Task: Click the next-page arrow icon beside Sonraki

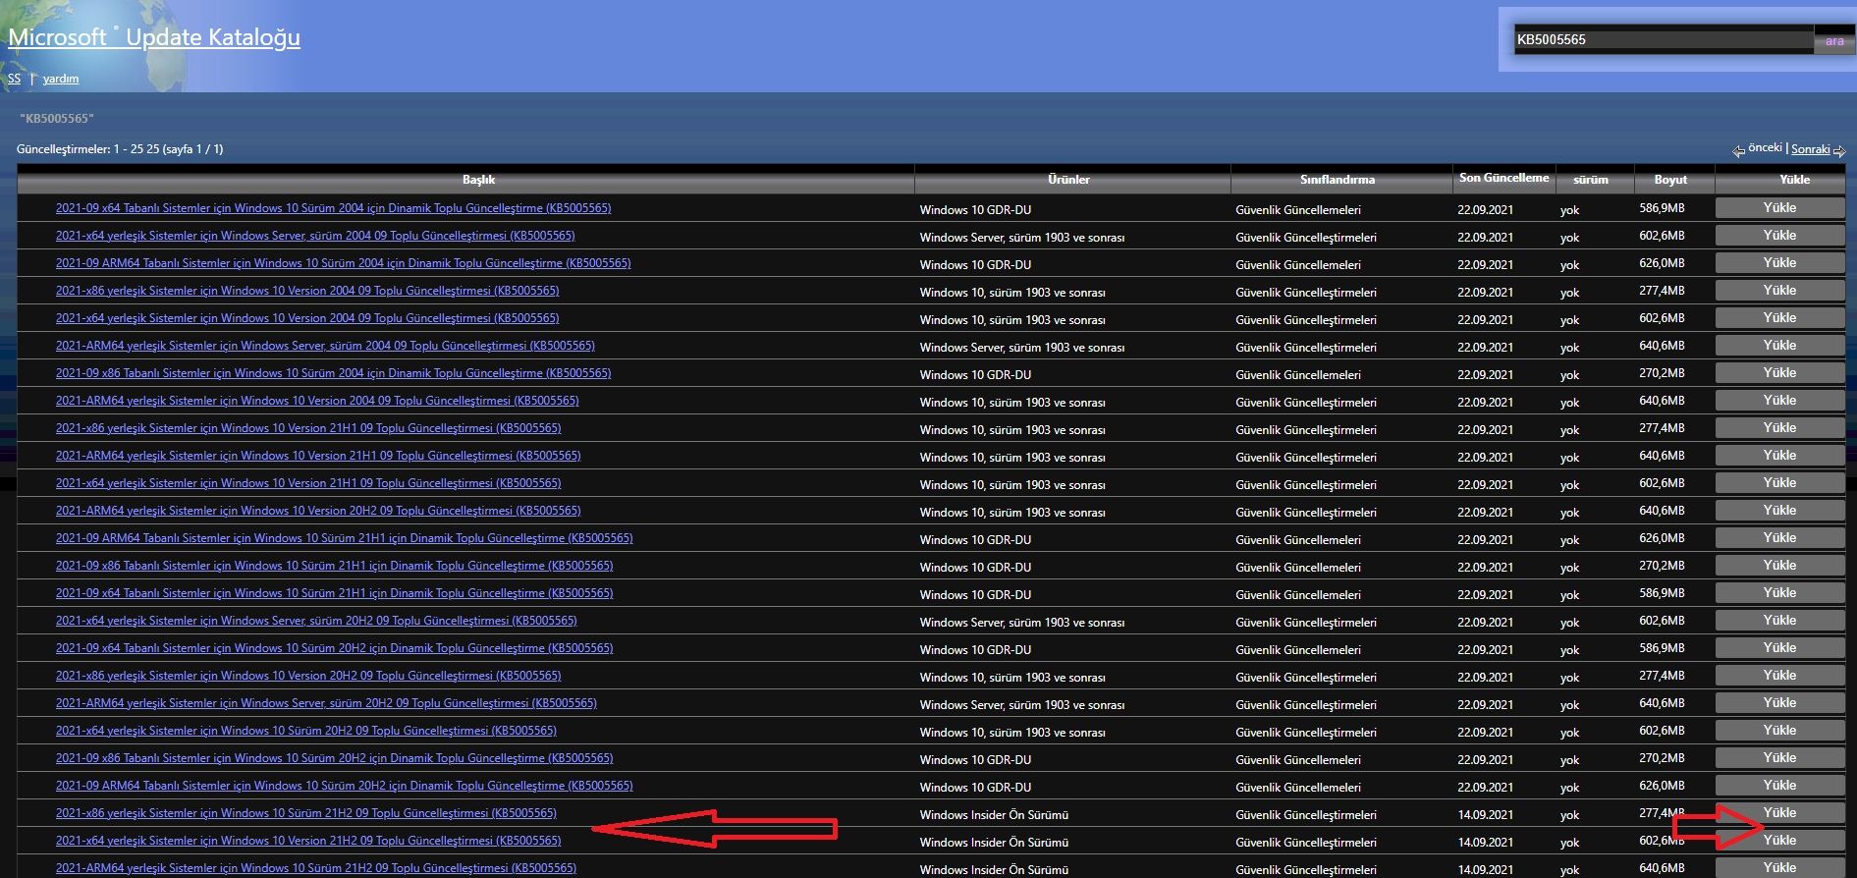Action: coord(1839,150)
